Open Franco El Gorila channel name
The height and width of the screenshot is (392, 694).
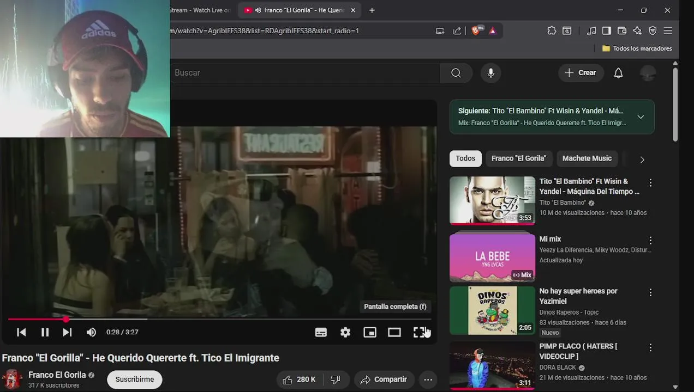pos(57,375)
